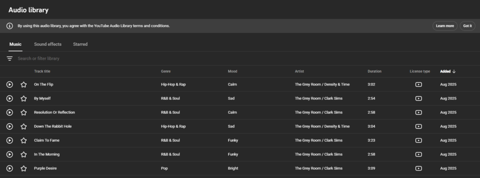
Task: Click Aug 2025 date for Purple Desire
Action: [x=448, y=168]
